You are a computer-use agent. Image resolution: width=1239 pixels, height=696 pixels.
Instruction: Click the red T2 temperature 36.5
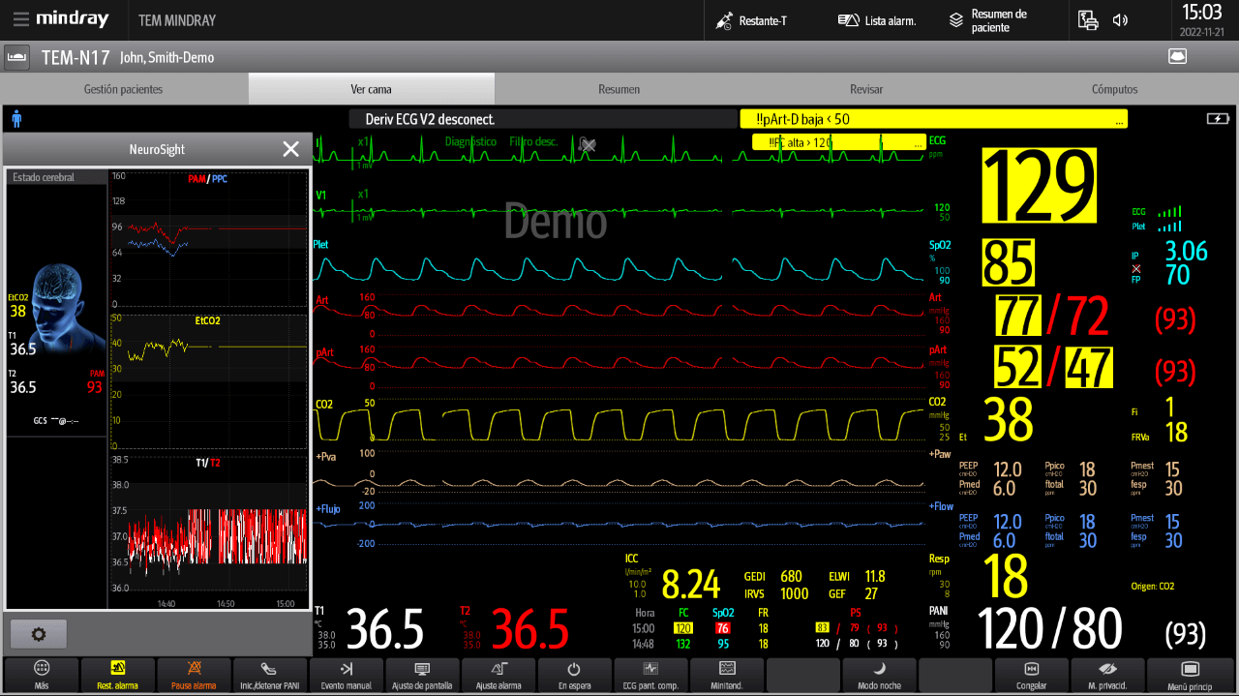click(530, 630)
